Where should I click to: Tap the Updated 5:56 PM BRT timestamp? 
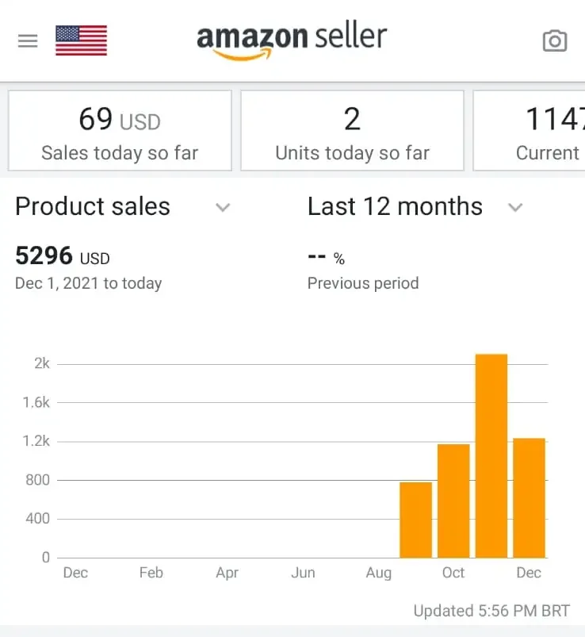(491, 611)
